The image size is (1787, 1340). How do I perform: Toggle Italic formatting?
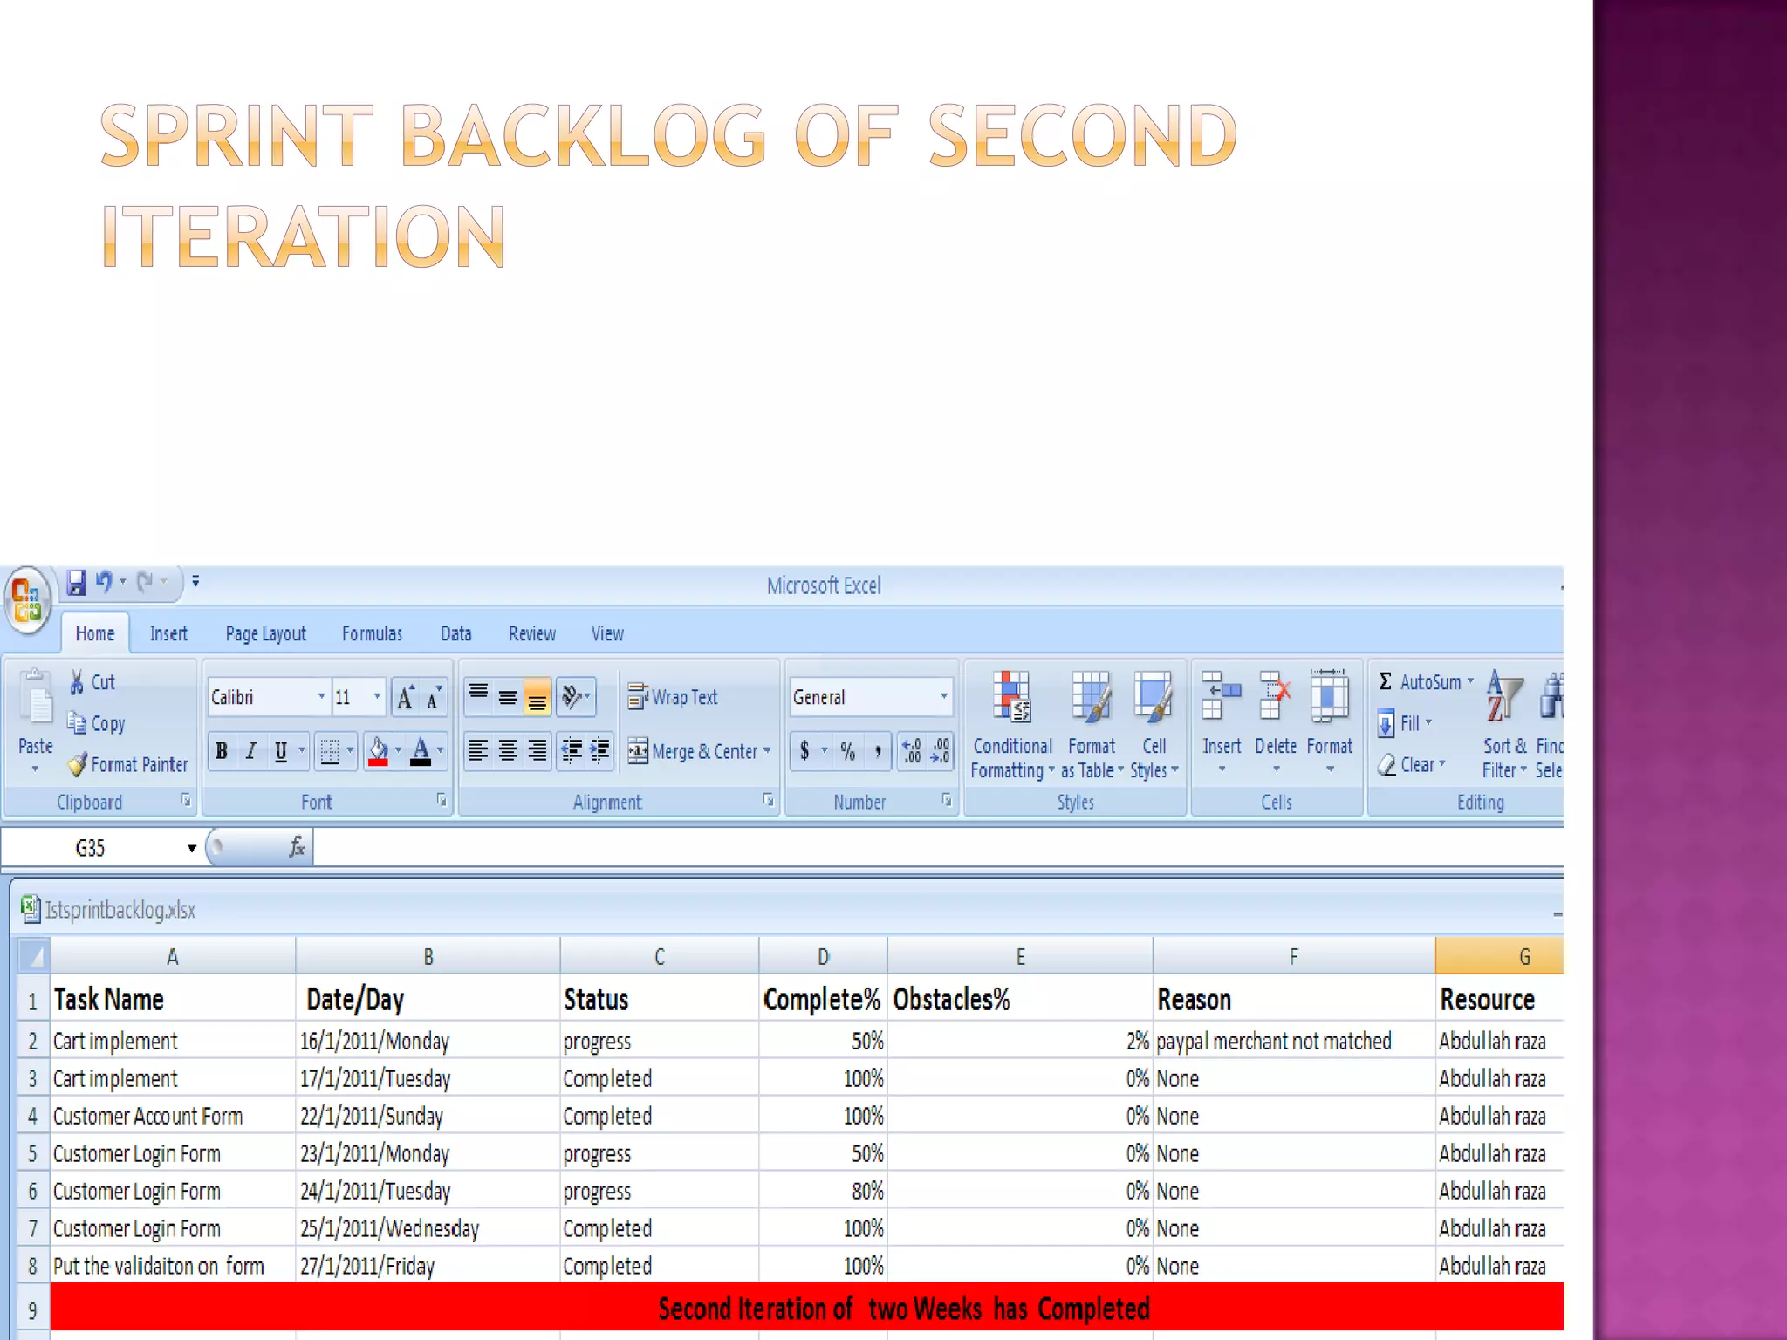251,751
